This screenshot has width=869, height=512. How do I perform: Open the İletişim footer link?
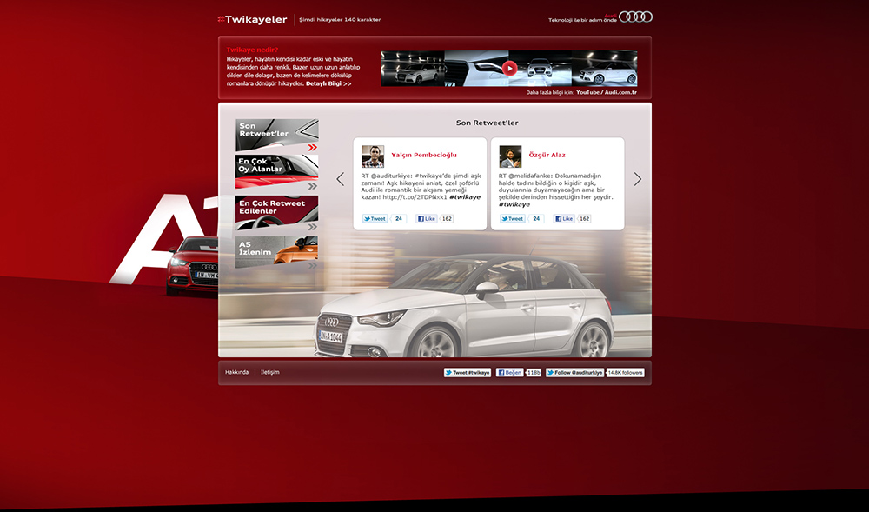pos(270,372)
